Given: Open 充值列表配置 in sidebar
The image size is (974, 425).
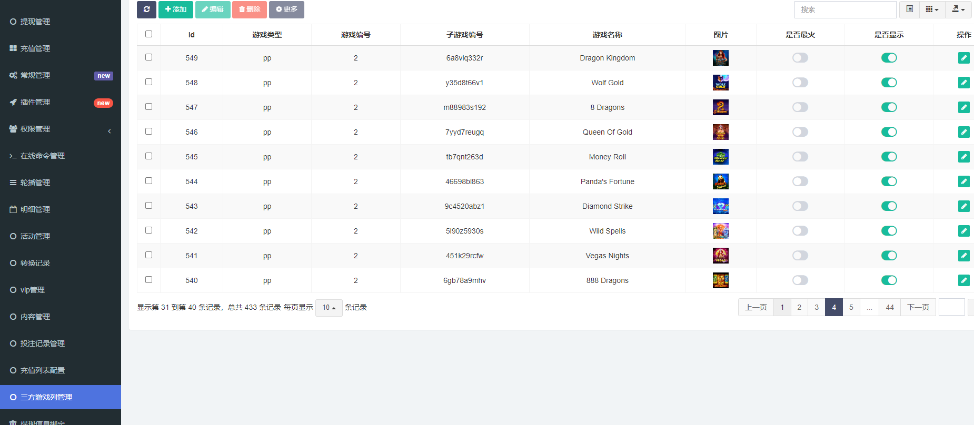Looking at the screenshot, I should [61, 370].
